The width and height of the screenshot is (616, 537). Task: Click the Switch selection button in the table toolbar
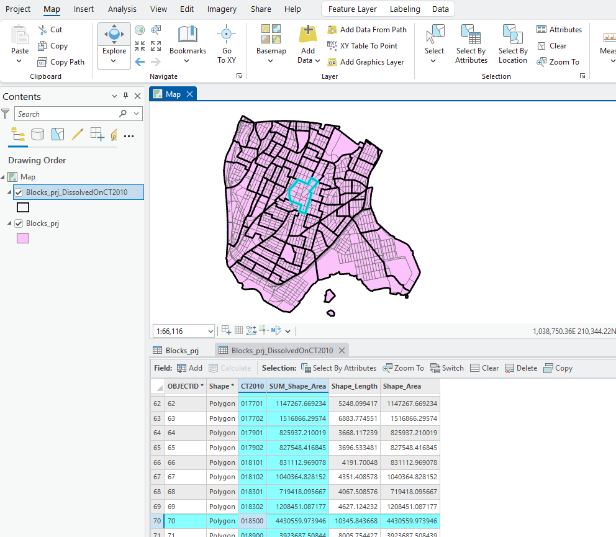click(446, 368)
